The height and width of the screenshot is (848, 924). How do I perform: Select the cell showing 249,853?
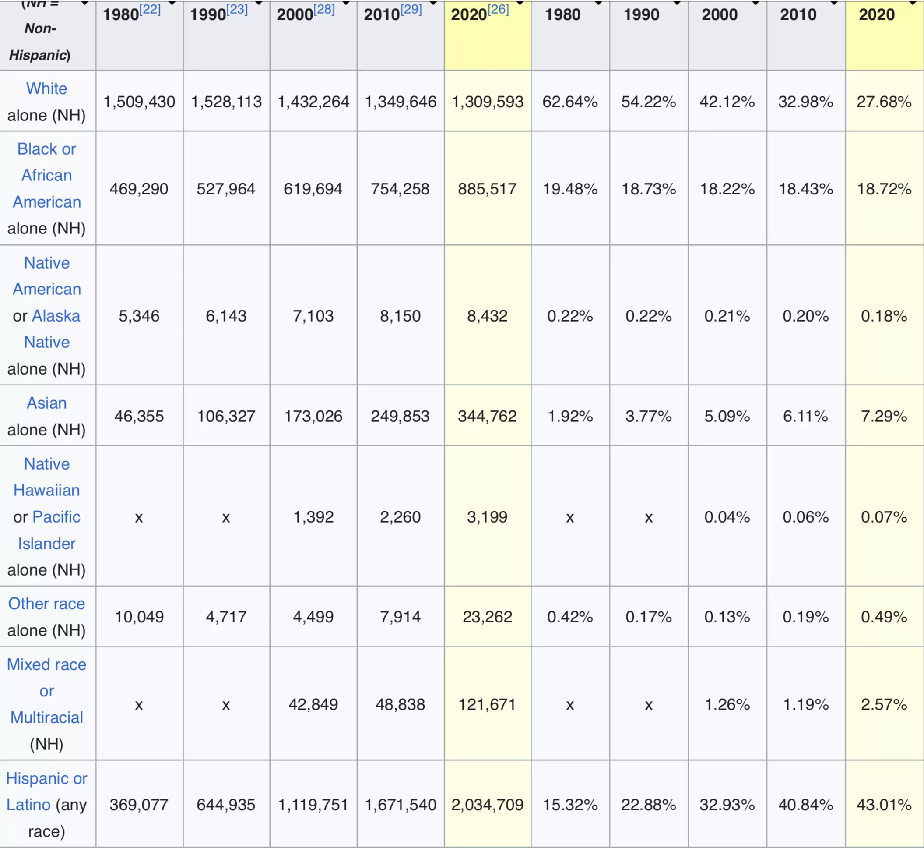coord(401,416)
